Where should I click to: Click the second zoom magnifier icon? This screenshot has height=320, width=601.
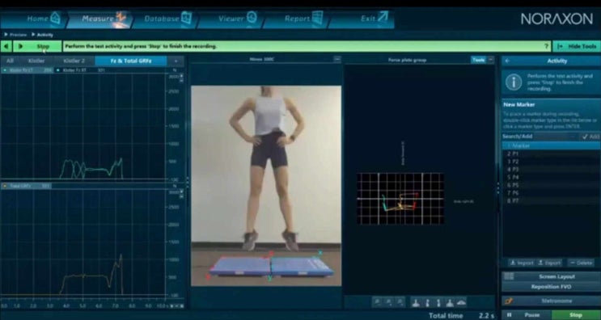(388, 302)
